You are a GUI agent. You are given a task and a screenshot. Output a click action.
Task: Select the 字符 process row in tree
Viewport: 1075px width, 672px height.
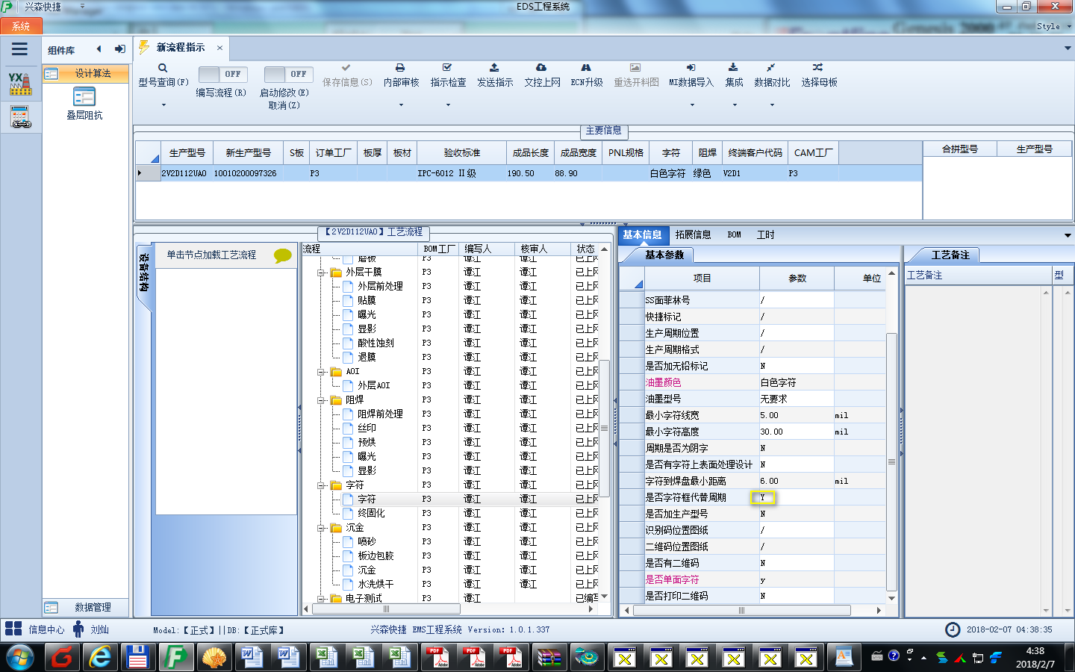(367, 500)
